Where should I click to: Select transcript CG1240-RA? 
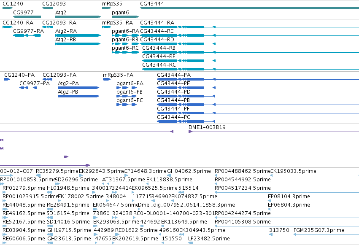click(18, 23)
